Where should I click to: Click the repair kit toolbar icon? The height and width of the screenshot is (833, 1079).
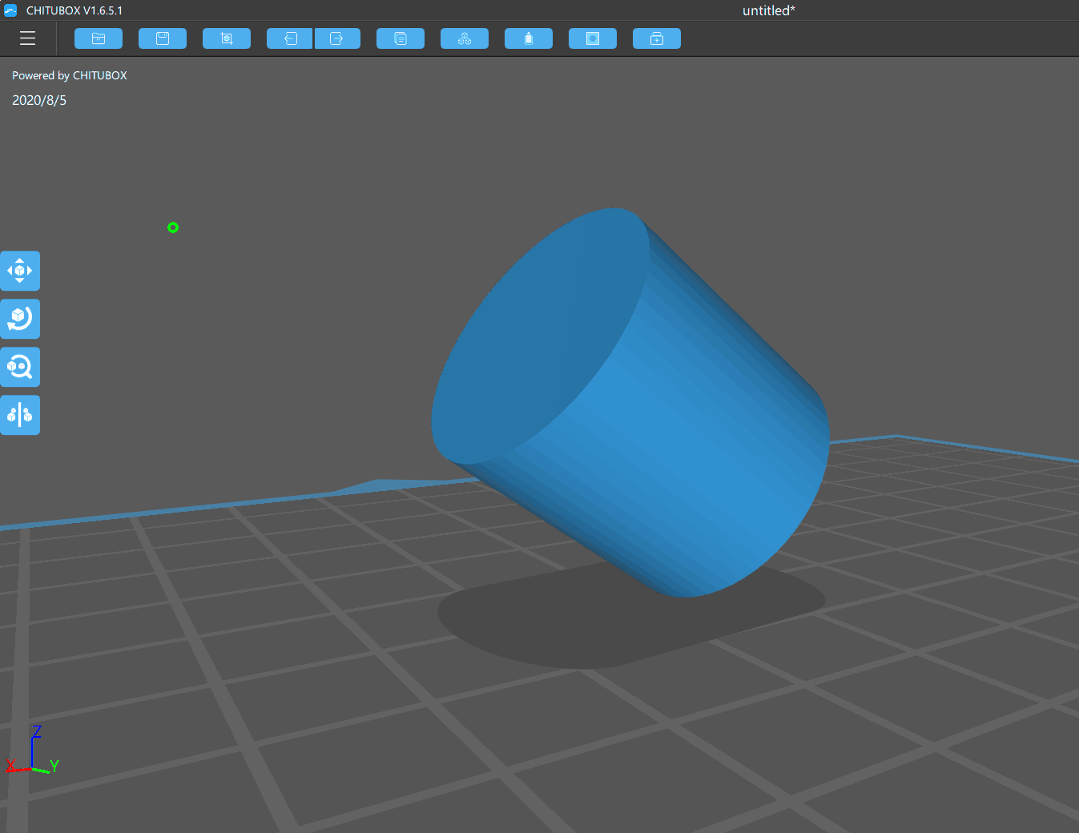point(657,38)
